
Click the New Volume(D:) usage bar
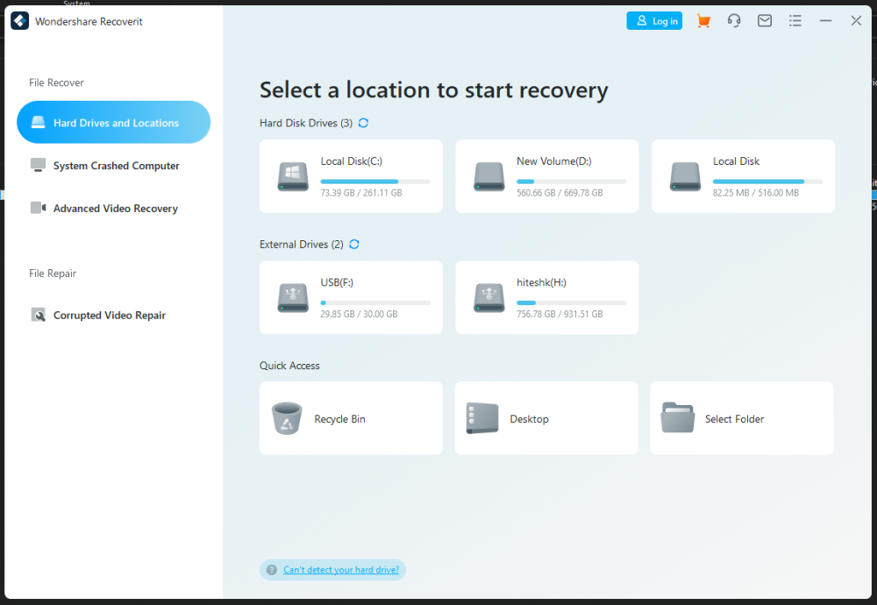[x=572, y=181]
